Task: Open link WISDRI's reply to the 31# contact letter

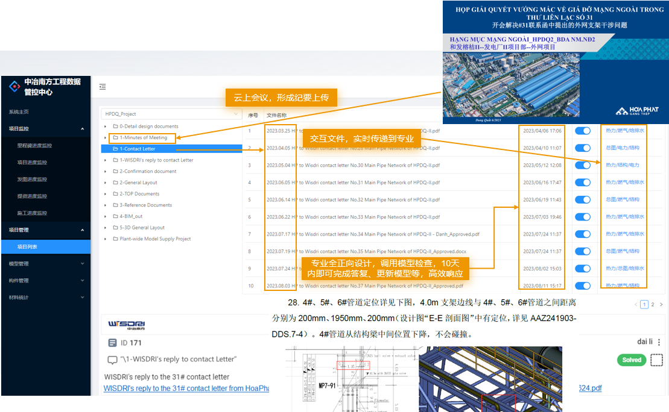Action: 186,388
